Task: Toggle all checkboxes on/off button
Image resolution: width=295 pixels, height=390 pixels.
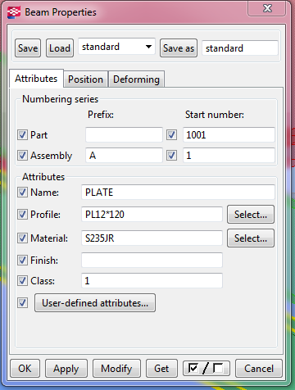Action: point(206,369)
